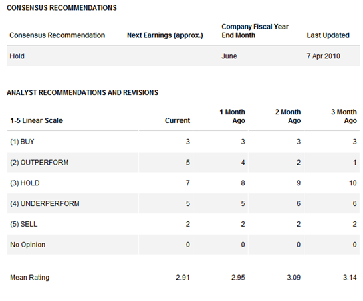Click the 'Last Updated' column header
Viewport: 363px width, 301px height.
click(328, 35)
